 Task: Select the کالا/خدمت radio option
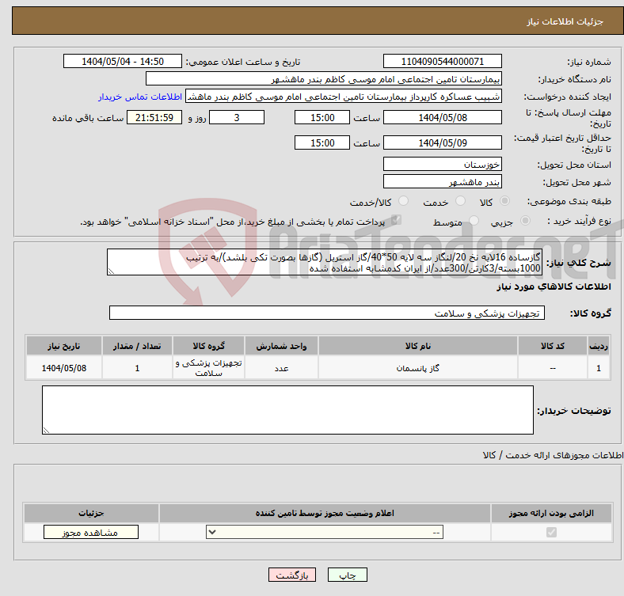coord(403,203)
